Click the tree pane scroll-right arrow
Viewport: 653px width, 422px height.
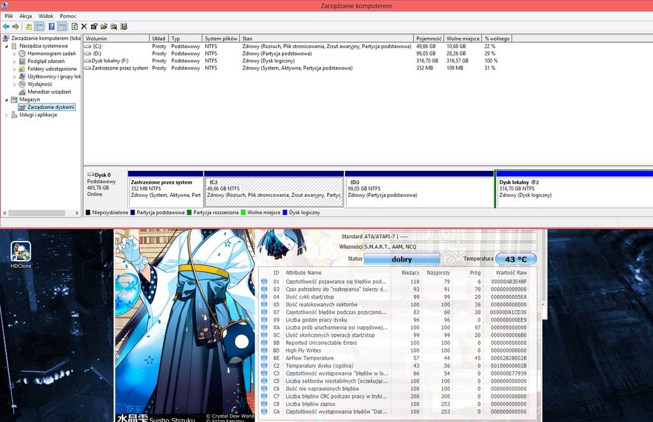coord(77,213)
